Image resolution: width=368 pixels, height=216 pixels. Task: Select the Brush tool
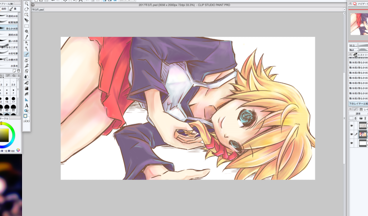pyautogui.click(x=27, y=55)
